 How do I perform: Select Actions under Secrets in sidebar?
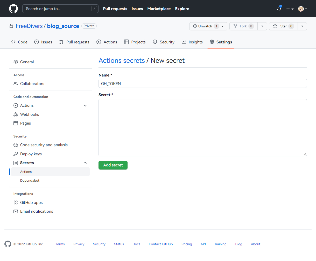pos(50,172)
